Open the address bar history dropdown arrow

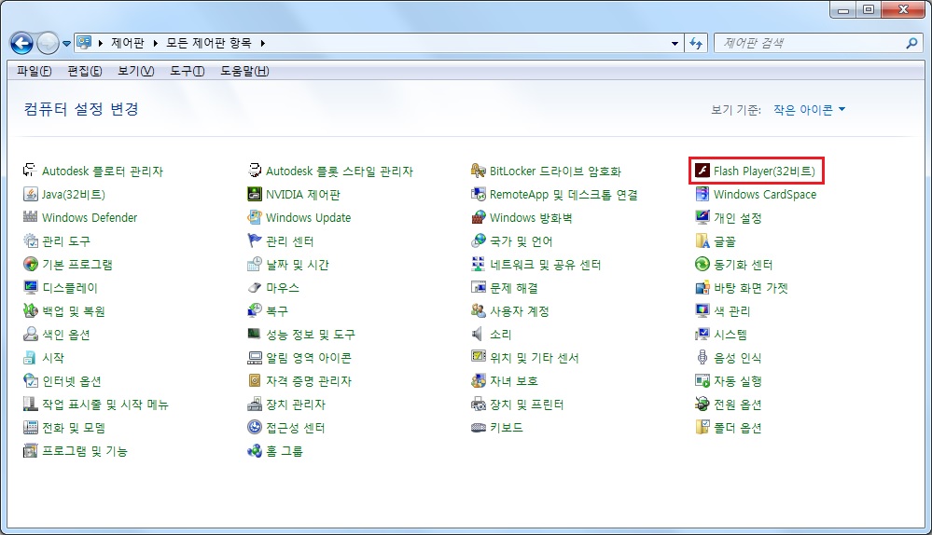pos(675,44)
